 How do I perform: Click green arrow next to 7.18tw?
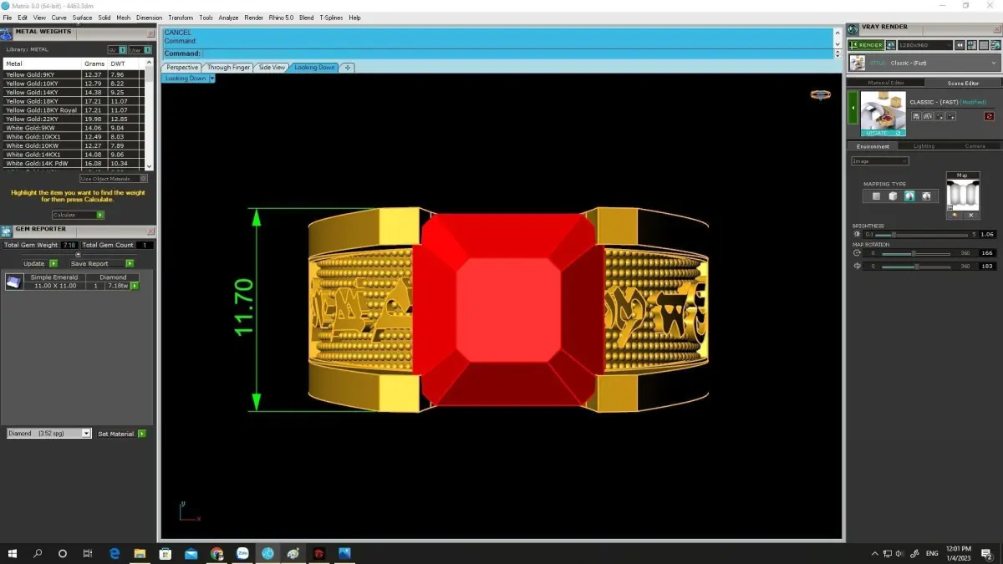pyautogui.click(x=135, y=286)
